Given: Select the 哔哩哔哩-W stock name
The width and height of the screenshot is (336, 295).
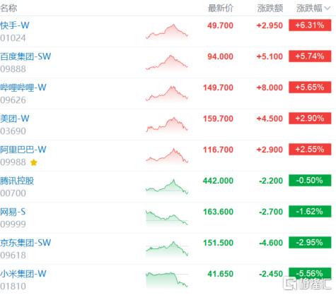Looking at the screenshot, I should [23, 88].
